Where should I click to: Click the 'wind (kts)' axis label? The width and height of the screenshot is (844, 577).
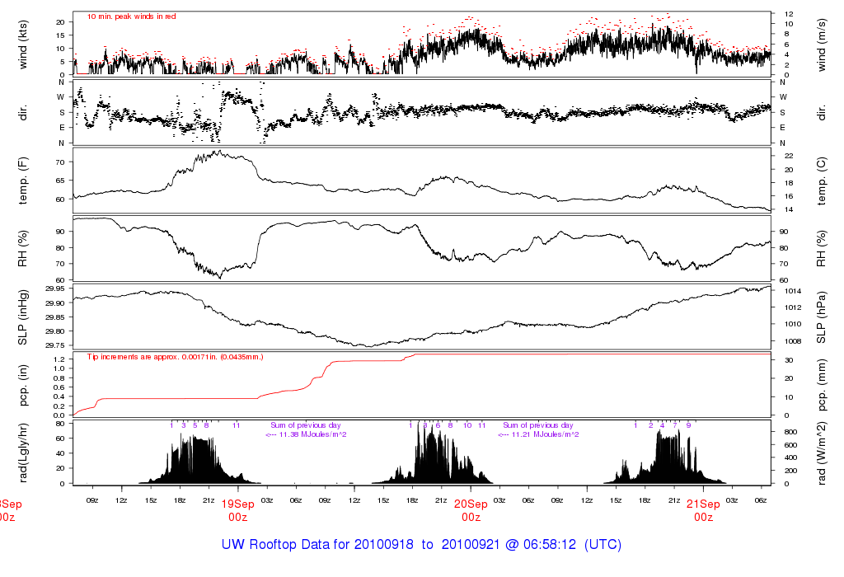[22, 45]
